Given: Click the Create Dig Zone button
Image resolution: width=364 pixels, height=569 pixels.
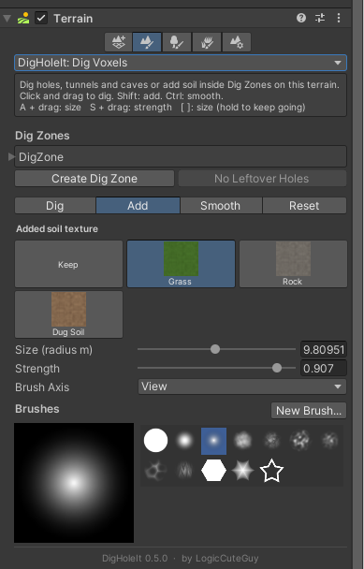Looking at the screenshot, I should 95,179.
